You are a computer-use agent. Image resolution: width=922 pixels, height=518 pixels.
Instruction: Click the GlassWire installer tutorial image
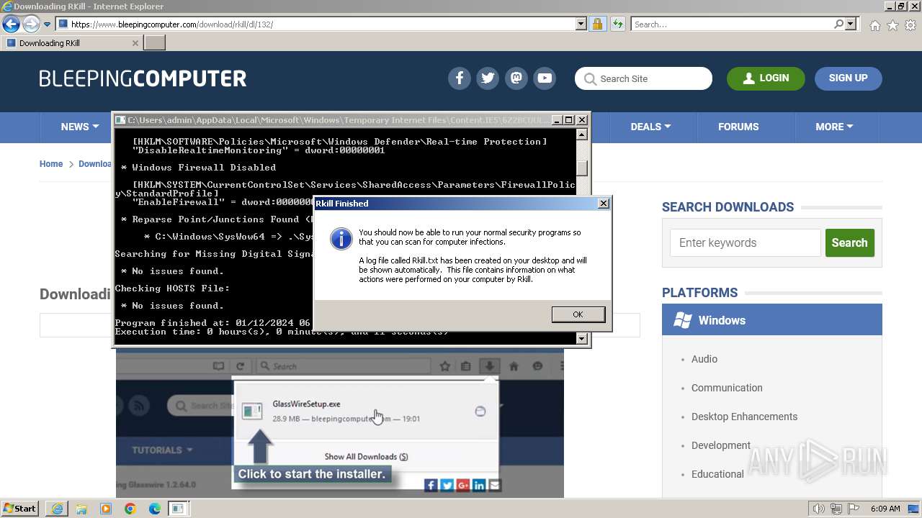click(x=340, y=423)
